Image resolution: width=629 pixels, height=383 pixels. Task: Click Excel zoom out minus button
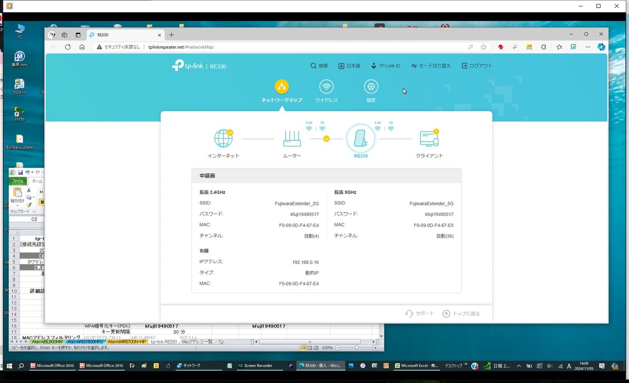337,348
